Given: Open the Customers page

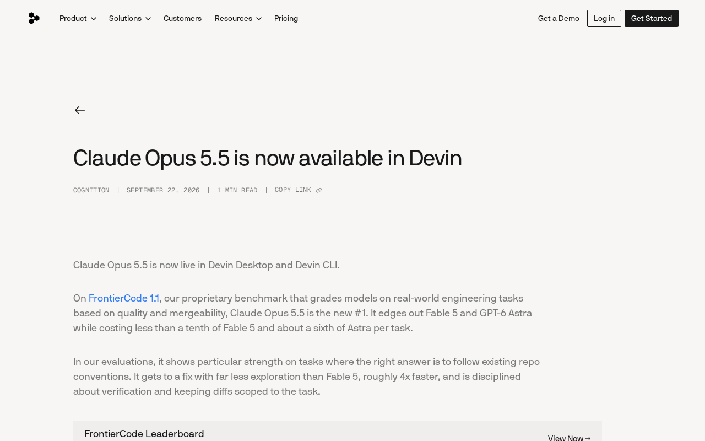Looking at the screenshot, I should pos(182,18).
